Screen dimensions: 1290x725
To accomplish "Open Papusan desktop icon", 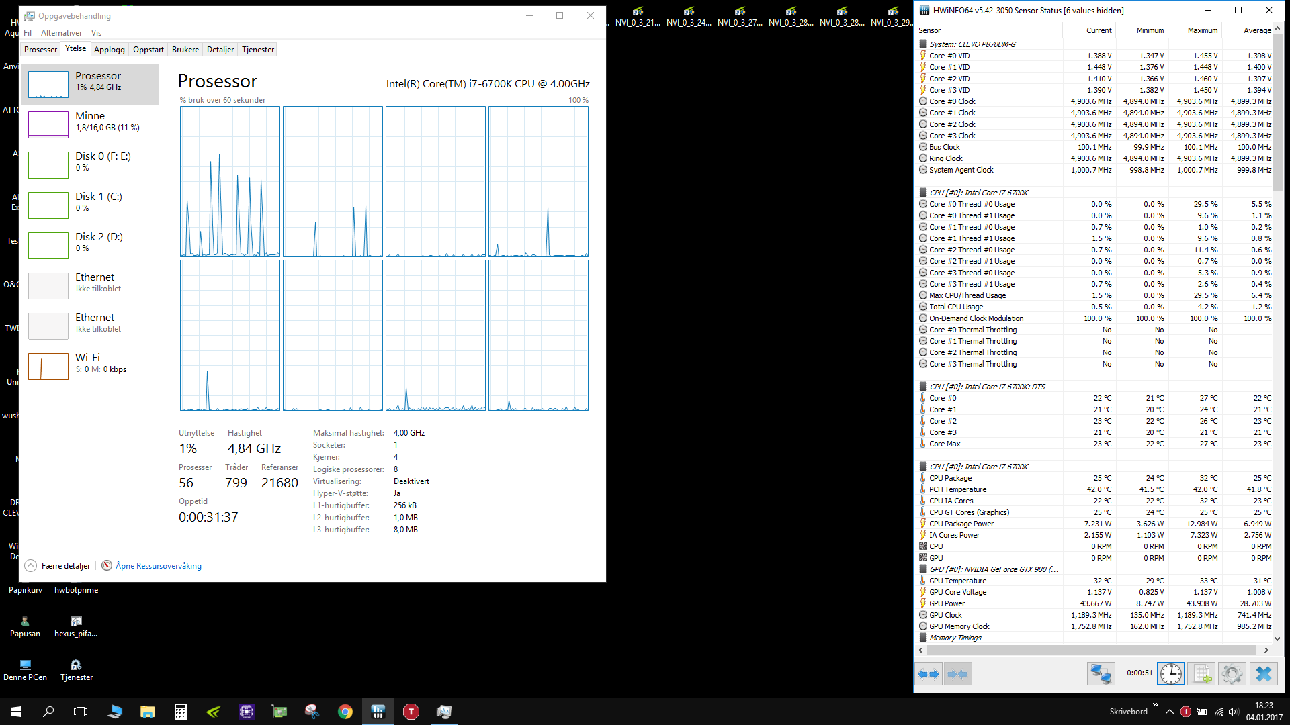I will coord(25,626).
